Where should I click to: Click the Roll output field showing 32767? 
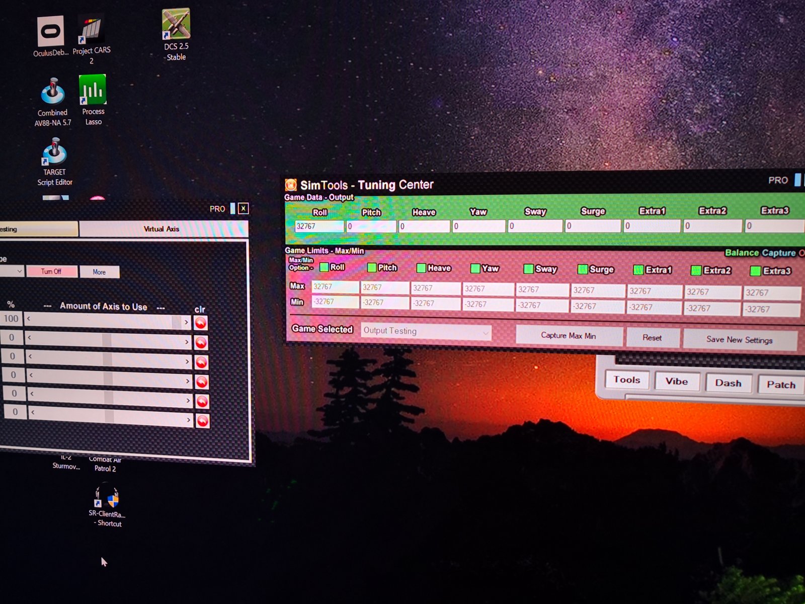(319, 226)
